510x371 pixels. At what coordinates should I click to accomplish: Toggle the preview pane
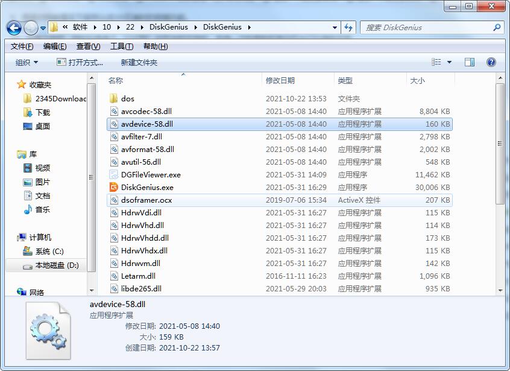(470, 62)
